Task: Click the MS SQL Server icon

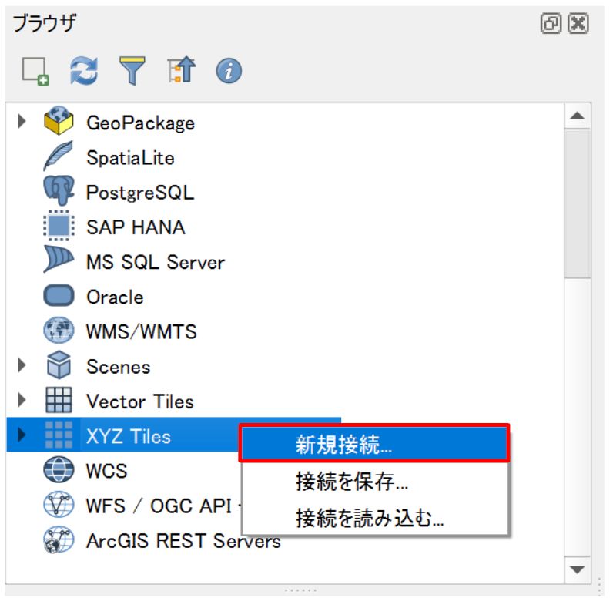Action: 59,259
